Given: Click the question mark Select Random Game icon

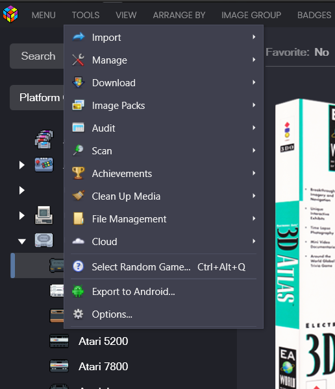Looking at the screenshot, I should tap(79, 266).
